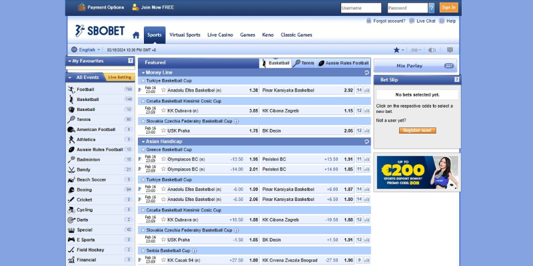Screen dimensions: 533x266
Task: Select Boxing in sports sidebar
Action: (x=101, y=190)
